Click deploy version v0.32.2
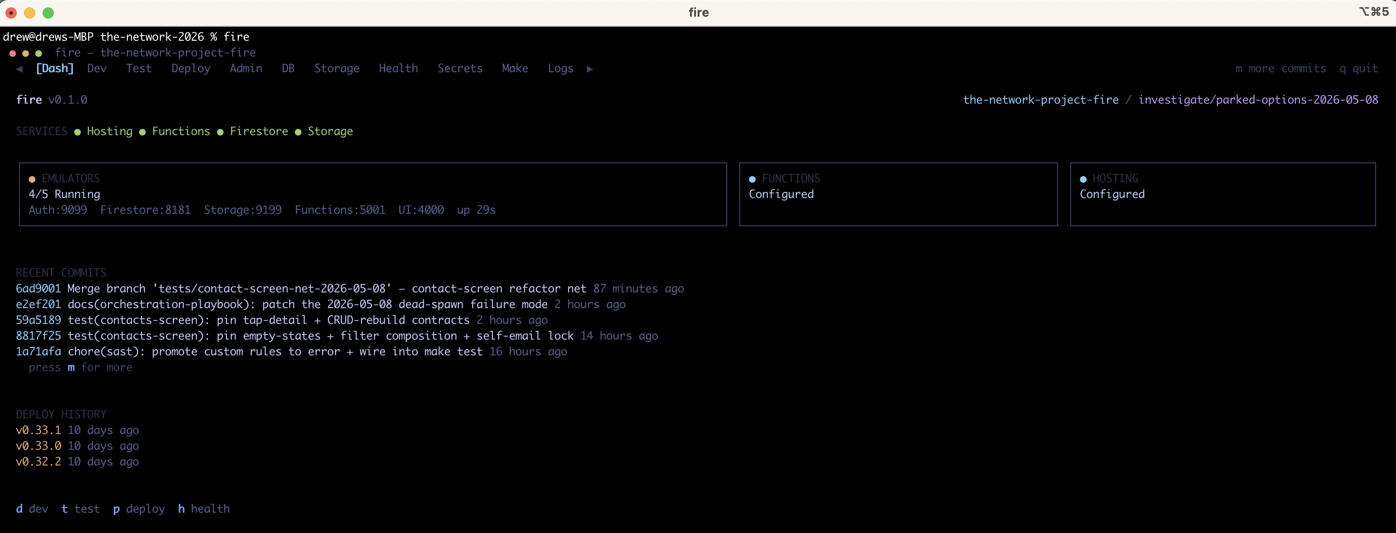Image resolution: width=1396 pixels, height=533 pixels. tap(38, 461)
